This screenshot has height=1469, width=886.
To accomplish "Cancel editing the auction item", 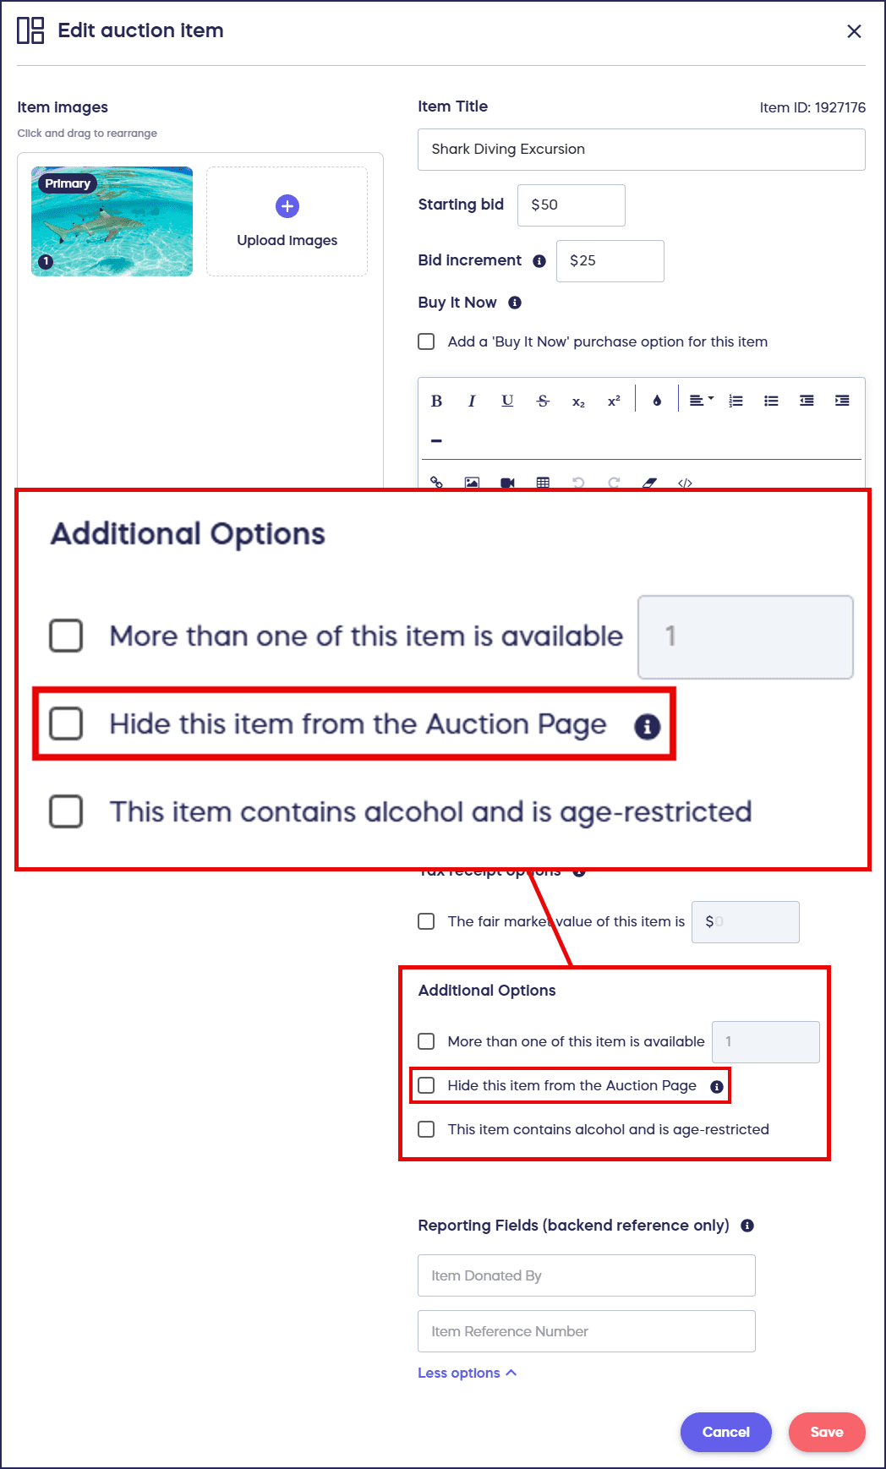I will pyautogui.click(x=725, y=1432).
